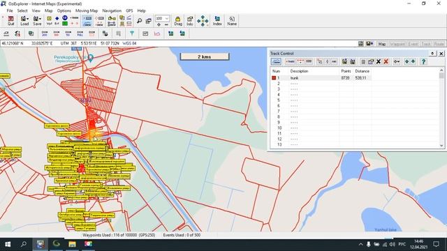Click the red X delete icon in Track Control
This screenshot has width=447, height=251.
pos(386,61)
